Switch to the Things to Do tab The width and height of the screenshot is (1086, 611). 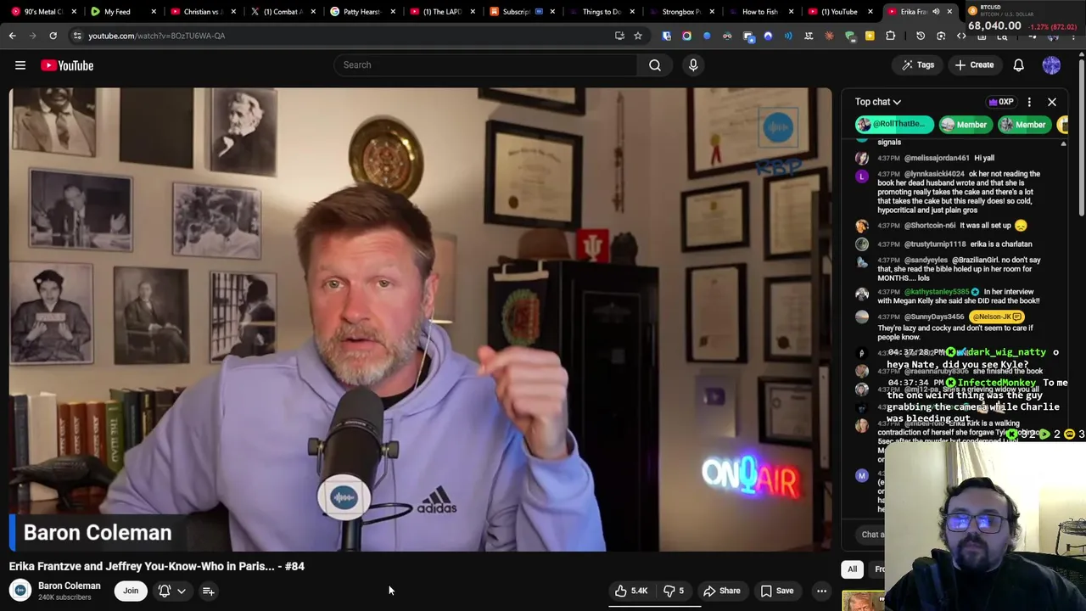pos(602,12)
